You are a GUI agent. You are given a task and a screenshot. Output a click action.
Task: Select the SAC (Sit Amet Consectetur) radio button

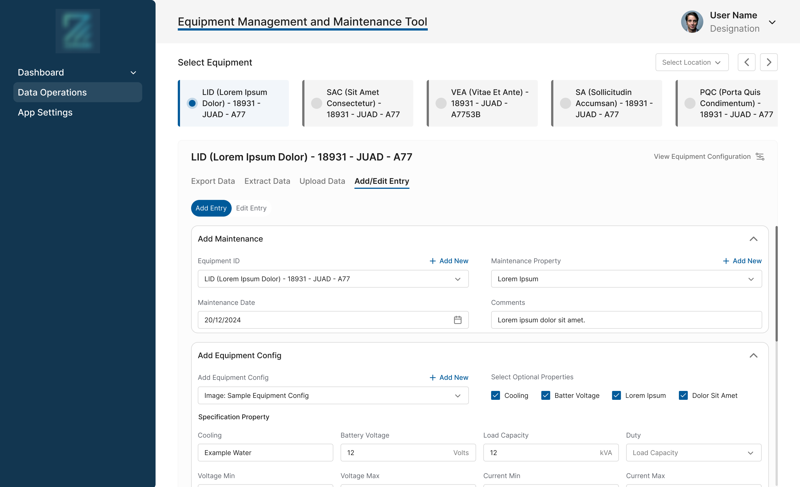316,103
